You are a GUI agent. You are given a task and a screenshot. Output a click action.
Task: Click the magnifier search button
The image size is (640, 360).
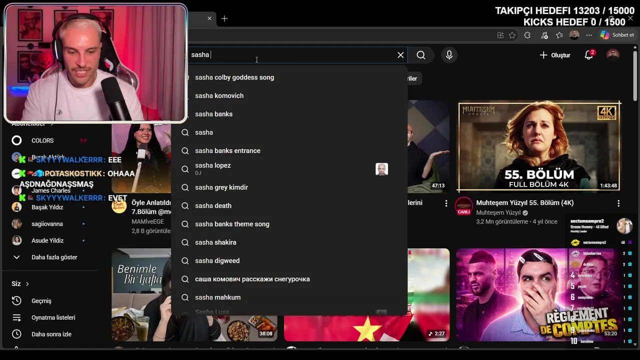point(421,55)
